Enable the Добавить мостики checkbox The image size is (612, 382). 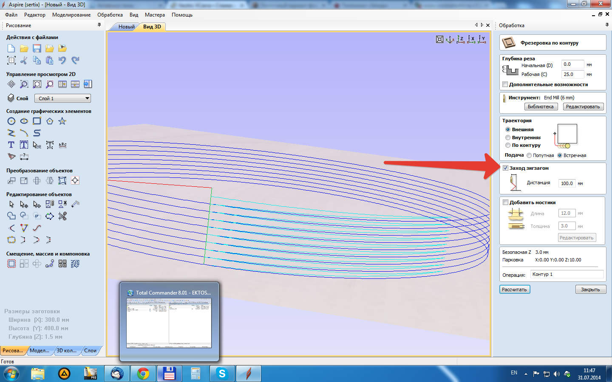click(505, 202)
